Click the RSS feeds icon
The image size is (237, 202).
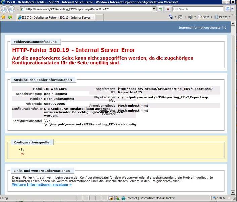click(180, 17)
